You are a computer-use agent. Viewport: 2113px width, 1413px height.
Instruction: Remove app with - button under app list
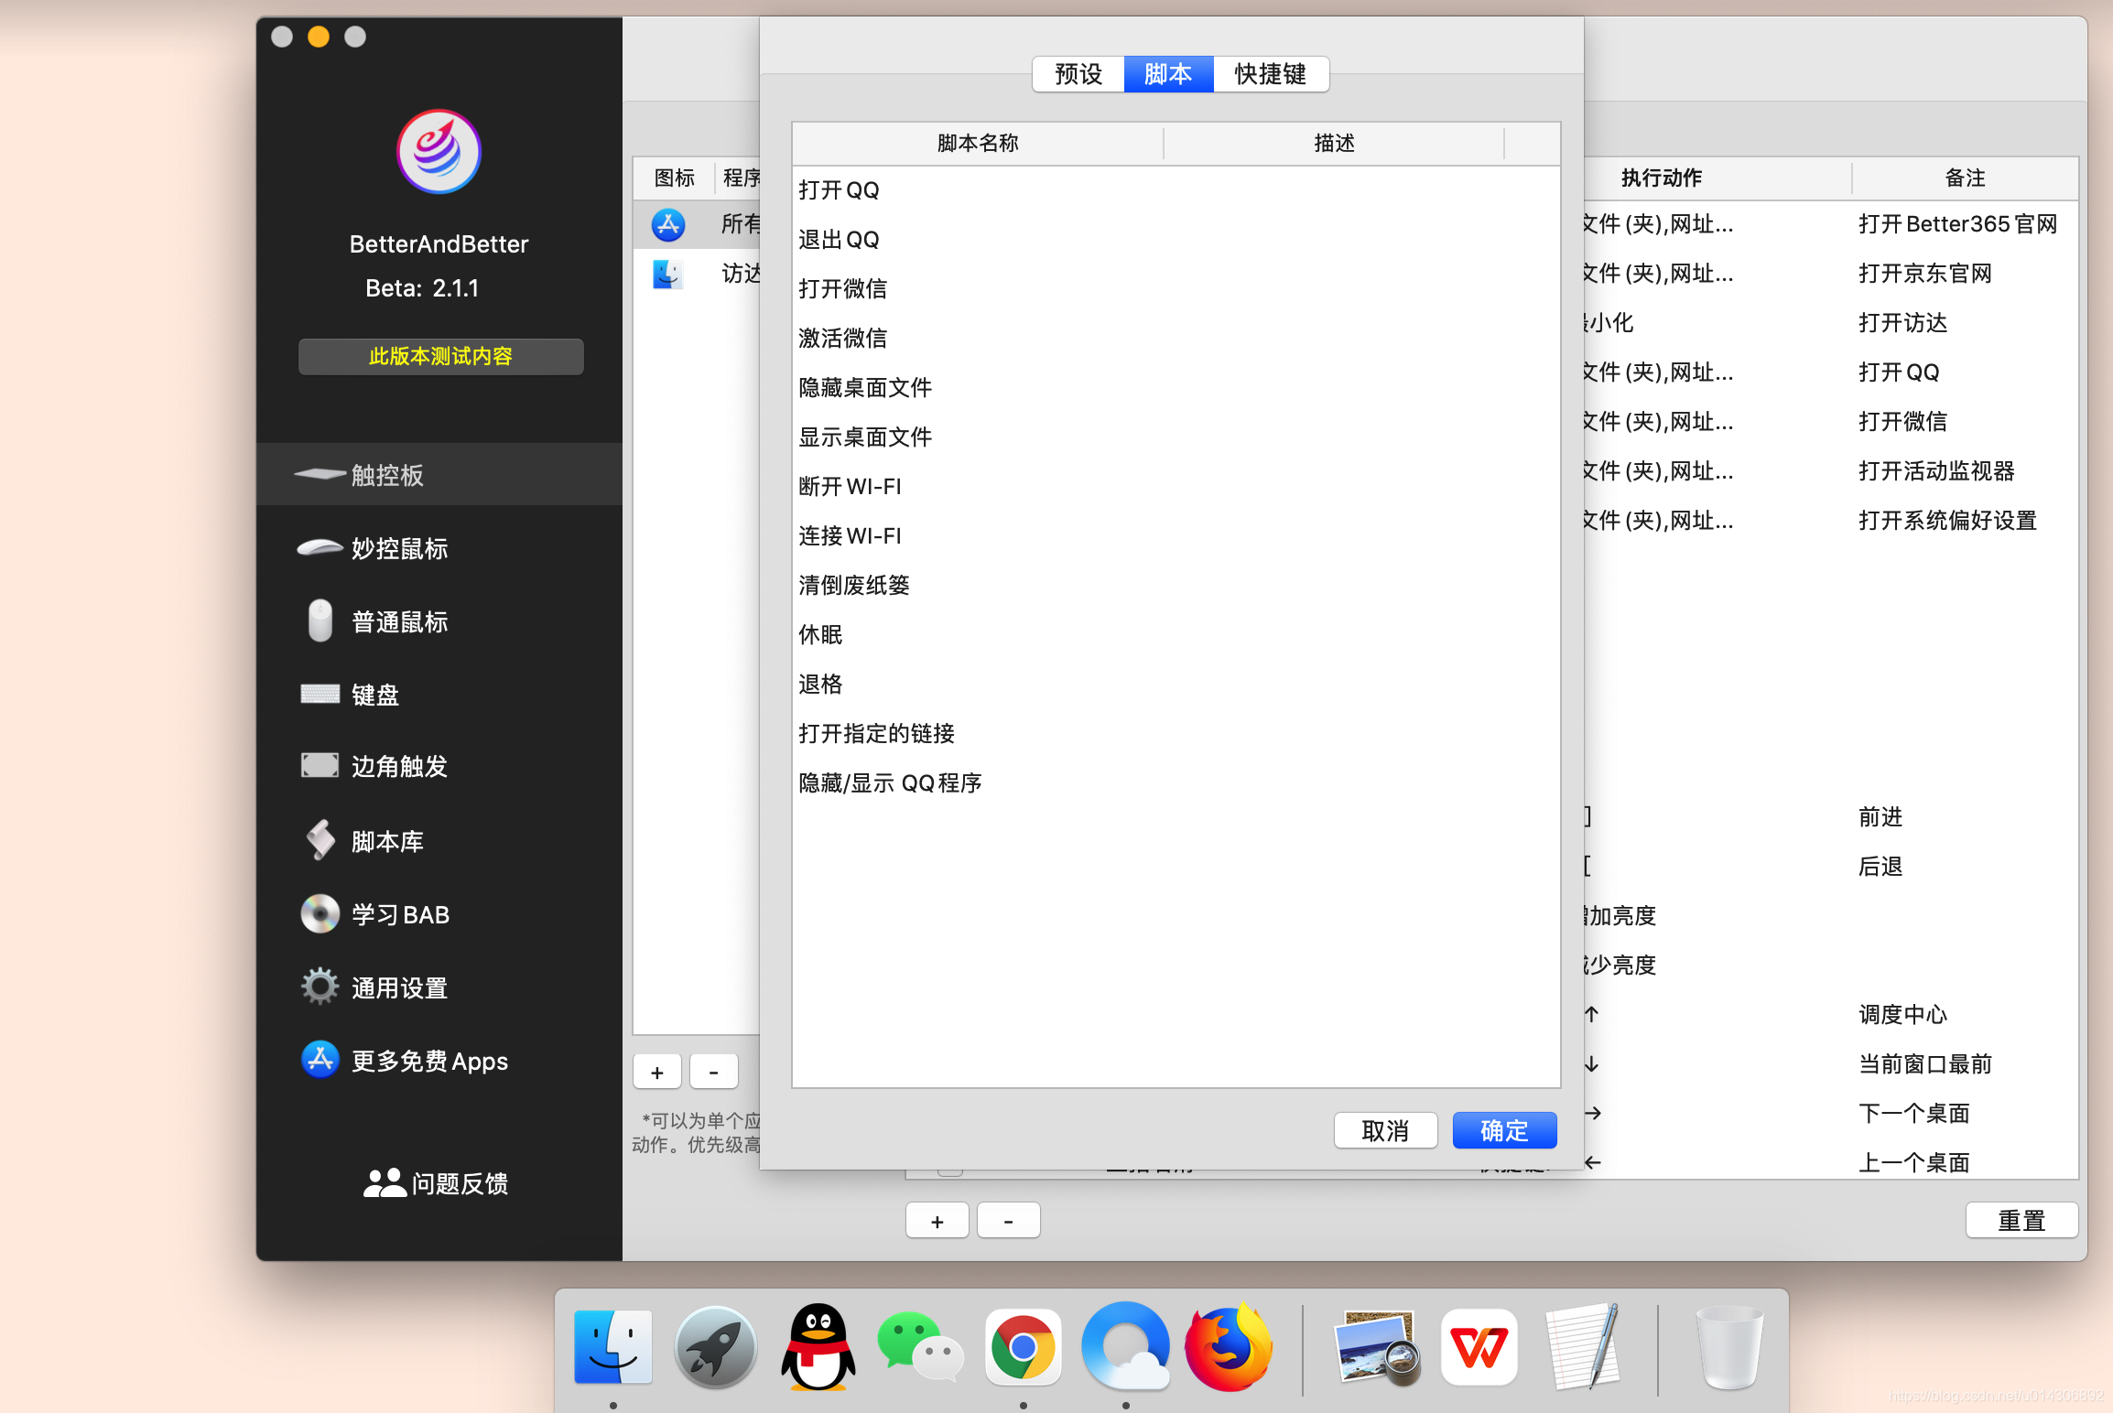(x=714, y=1072)
